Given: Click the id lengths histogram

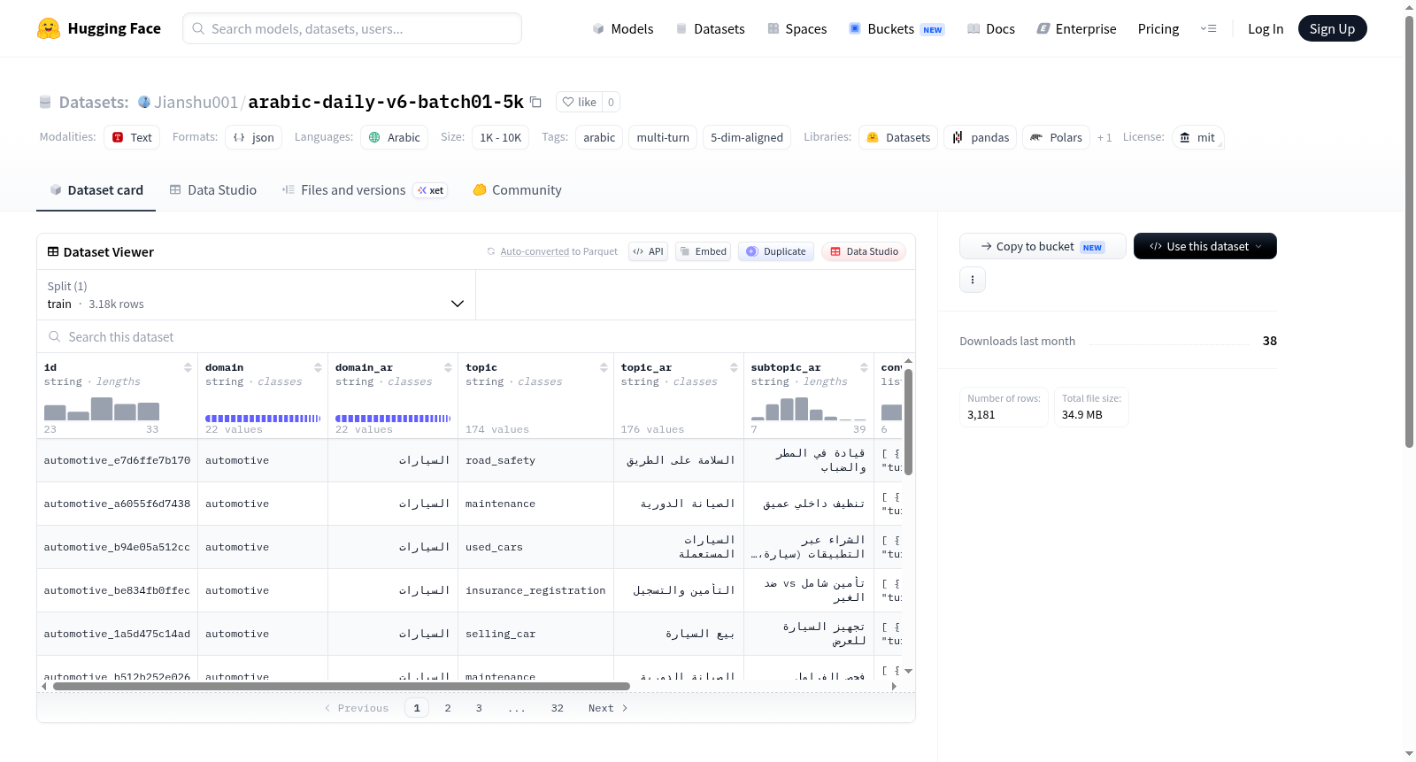Looking at the screenshot, I should coord(102,409).
